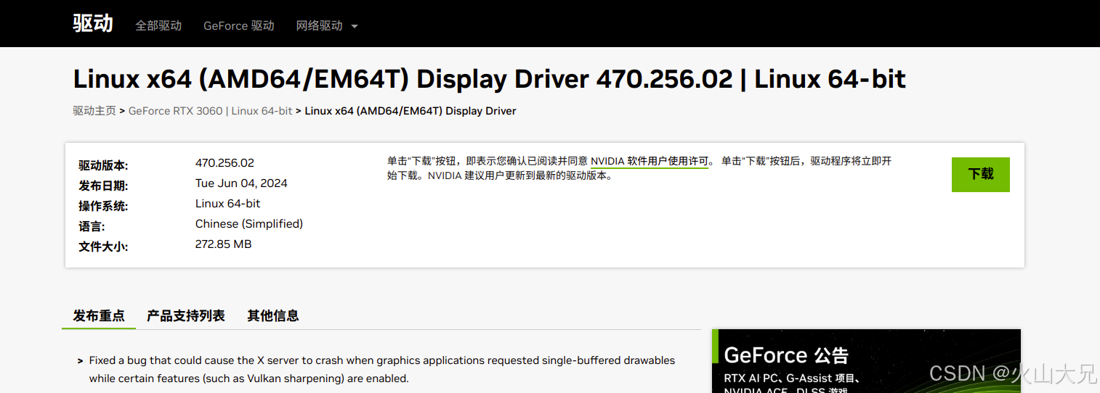The height and width of the screenshot is (393, 1100).
Task: Click the 驱动主页 breadcrumb link
Action: click(94, 111)
